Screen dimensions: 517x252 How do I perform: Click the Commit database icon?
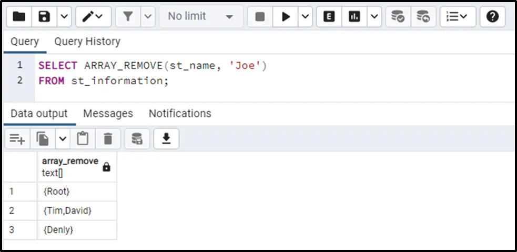click(398, 17)
